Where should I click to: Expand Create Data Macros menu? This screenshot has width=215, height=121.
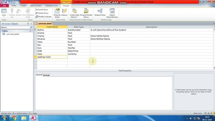click(x=74, y=13)
